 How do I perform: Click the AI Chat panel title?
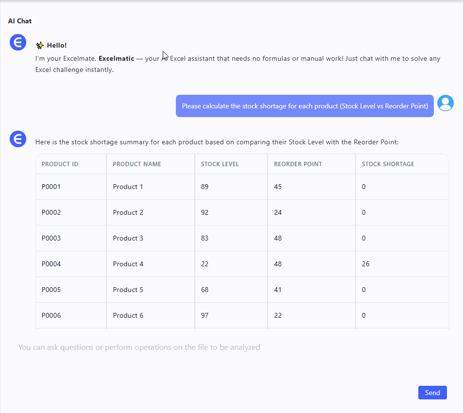point(20,21)
